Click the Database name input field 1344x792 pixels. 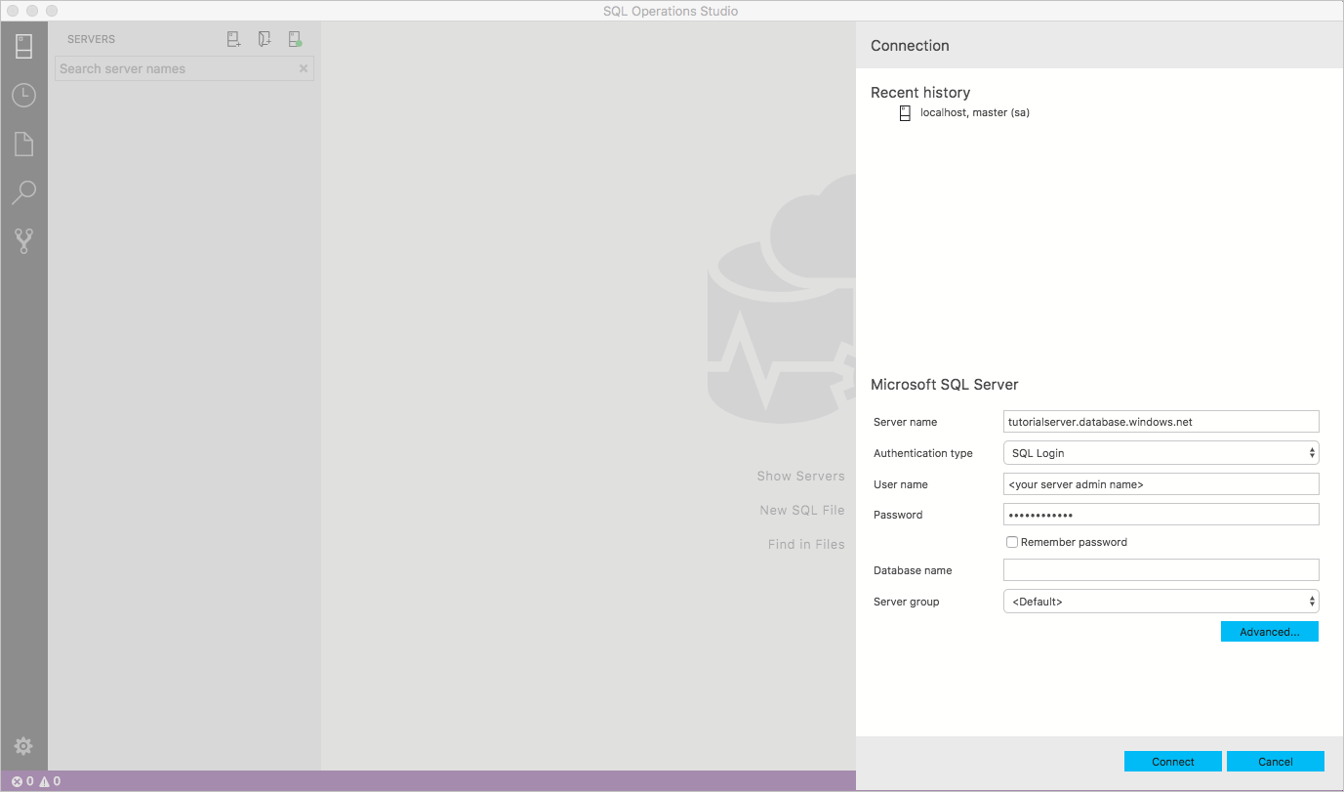pos(1161,570)
